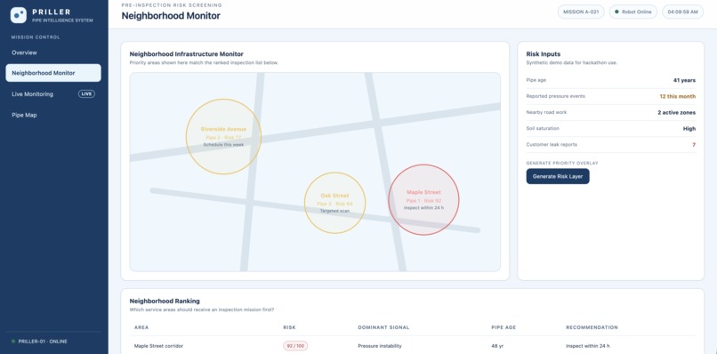The width and height of the screenshot is (717, 354).
Task: Click the '2 active zones' value
Action: click(x=676, y=112)
